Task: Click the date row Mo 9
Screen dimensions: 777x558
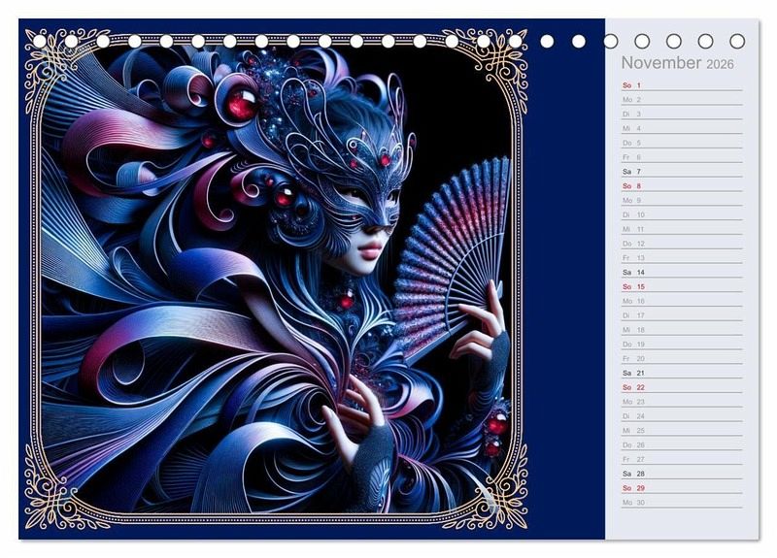Action: (x=682, y=200)
